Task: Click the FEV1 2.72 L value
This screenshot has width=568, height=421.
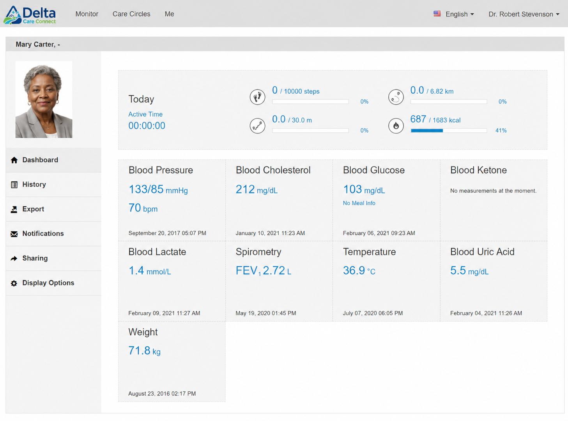Action: (x=263, y=271)
